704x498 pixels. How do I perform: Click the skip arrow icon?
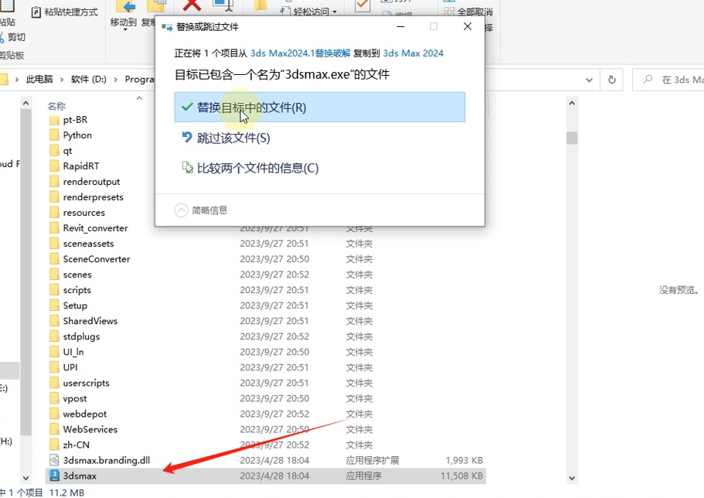pos(187,137)
